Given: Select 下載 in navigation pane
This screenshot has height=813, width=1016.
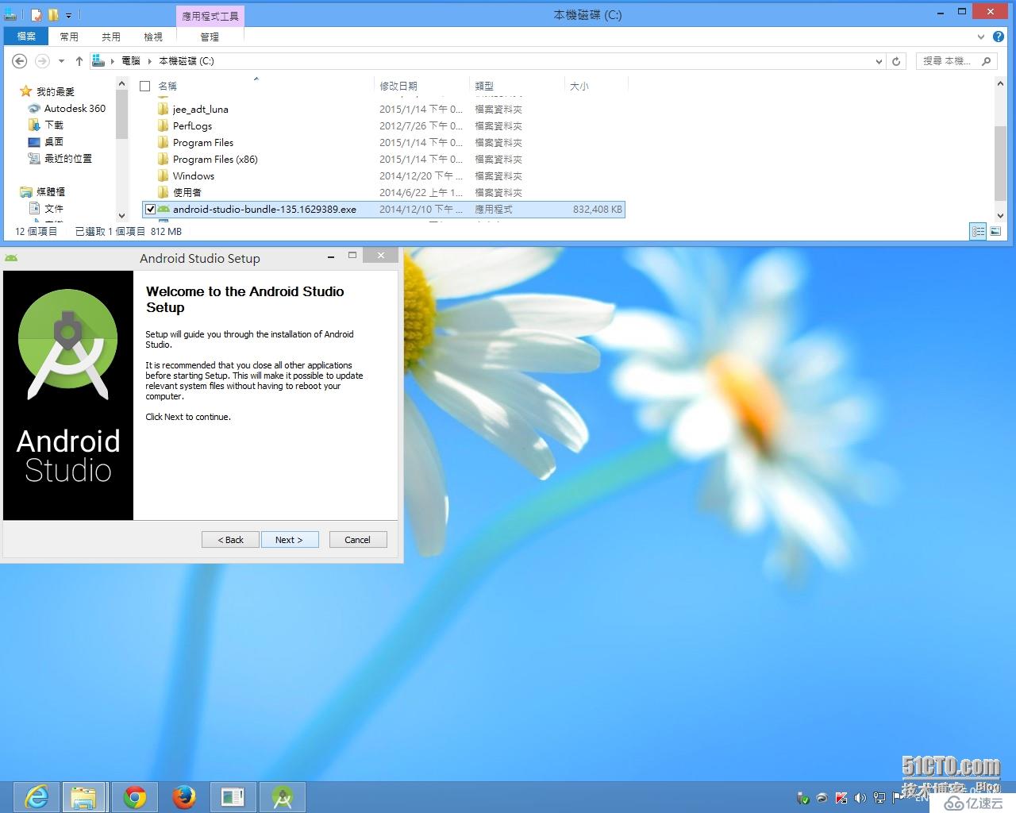Looking at the screenshot, I should coord(54,125).
